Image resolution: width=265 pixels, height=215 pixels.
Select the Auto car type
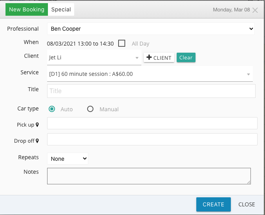[x=52, y=109]
